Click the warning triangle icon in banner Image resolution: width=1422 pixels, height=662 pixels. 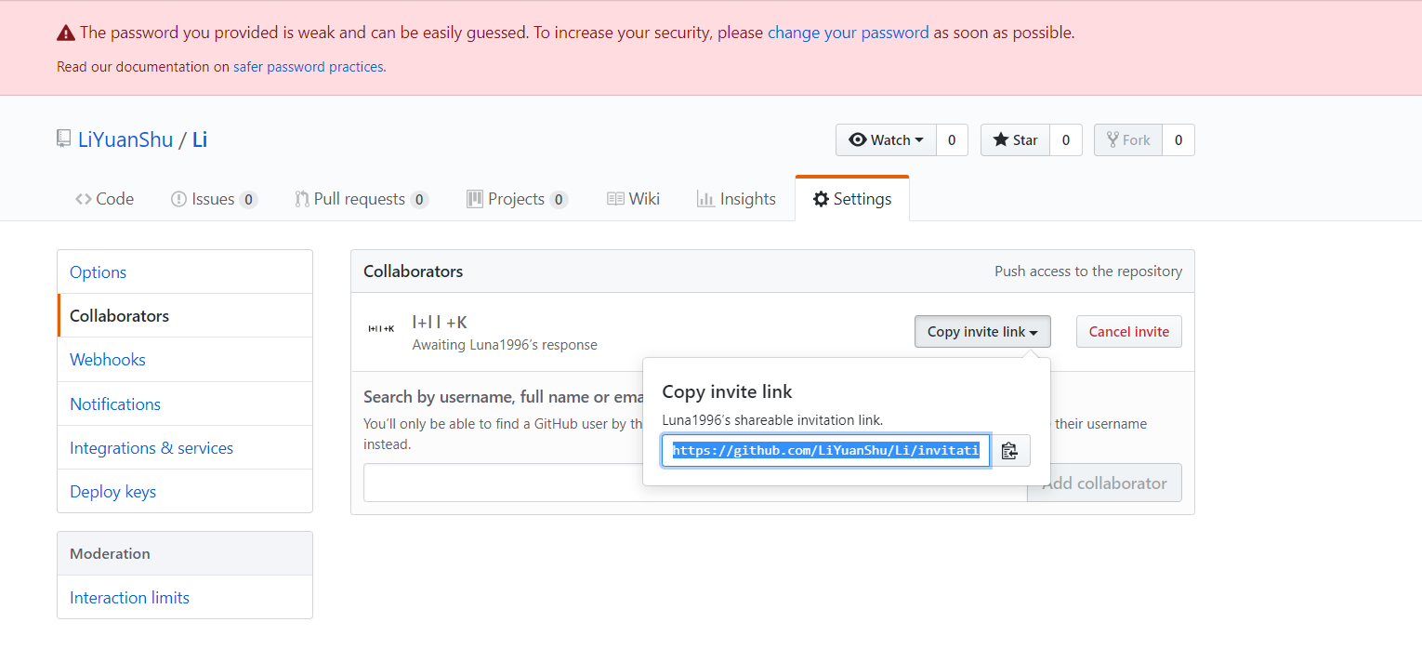coord(66,33)
